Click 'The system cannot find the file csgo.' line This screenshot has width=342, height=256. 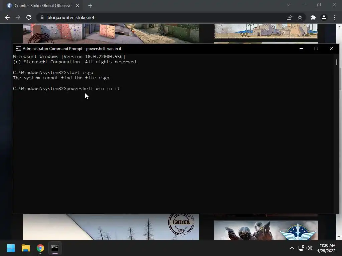pos(62,78)
